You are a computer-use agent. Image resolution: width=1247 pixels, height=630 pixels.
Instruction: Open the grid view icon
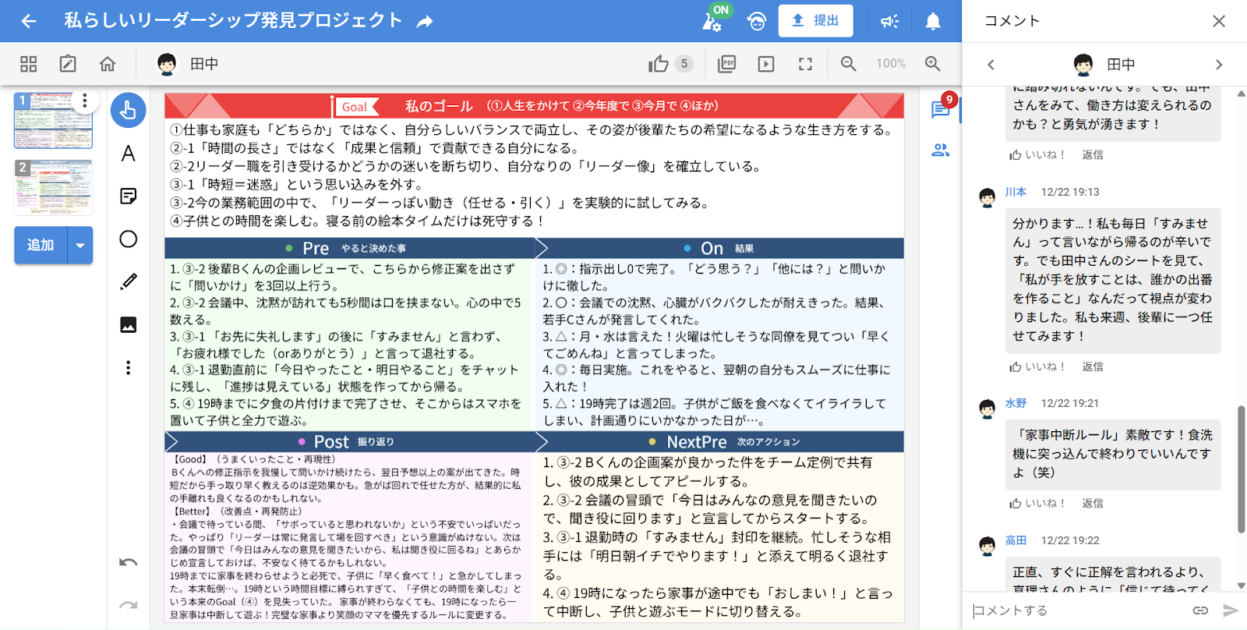(x=29, y=64)
